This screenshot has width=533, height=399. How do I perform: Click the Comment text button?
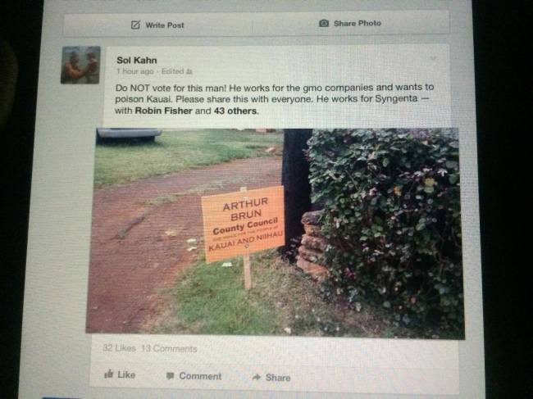click(200, 376)
